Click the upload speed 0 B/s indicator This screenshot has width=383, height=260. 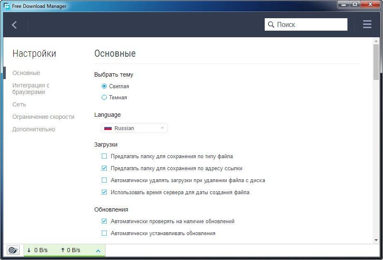tap(71, 250)
